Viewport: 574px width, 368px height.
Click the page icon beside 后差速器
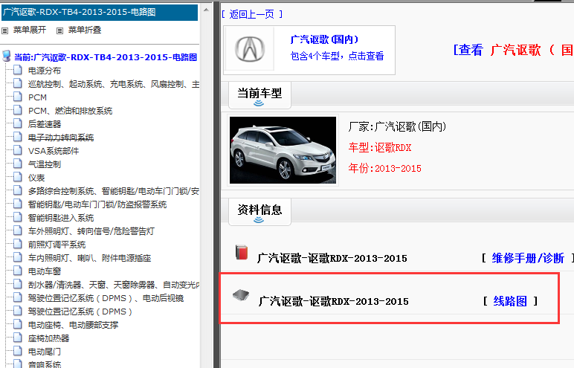coord(18,123)
